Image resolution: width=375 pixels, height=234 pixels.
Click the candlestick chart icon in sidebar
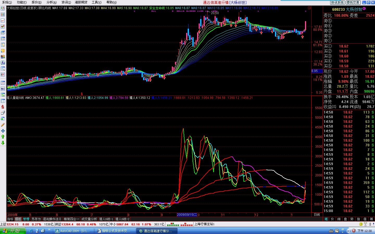tap(3, 26)
